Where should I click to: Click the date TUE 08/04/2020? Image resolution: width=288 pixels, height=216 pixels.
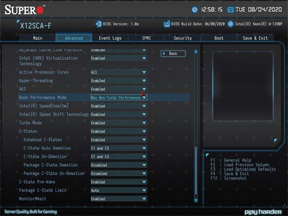[x=259, y=10]
